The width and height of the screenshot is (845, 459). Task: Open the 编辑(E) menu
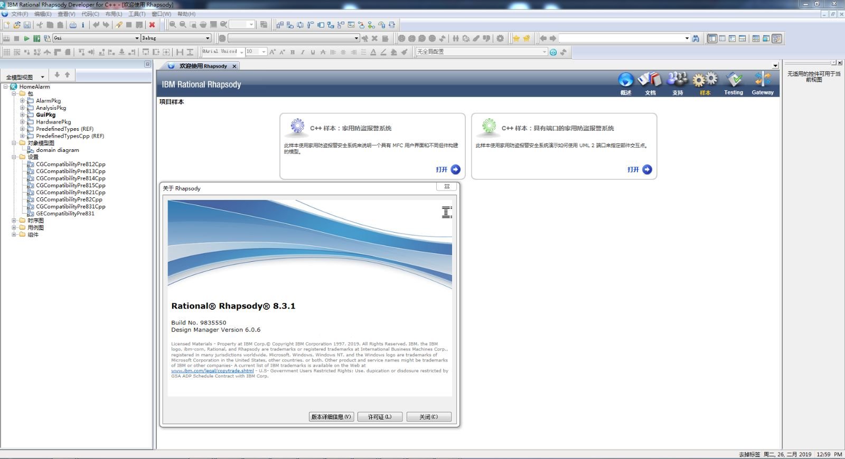(x=43, y=14)
